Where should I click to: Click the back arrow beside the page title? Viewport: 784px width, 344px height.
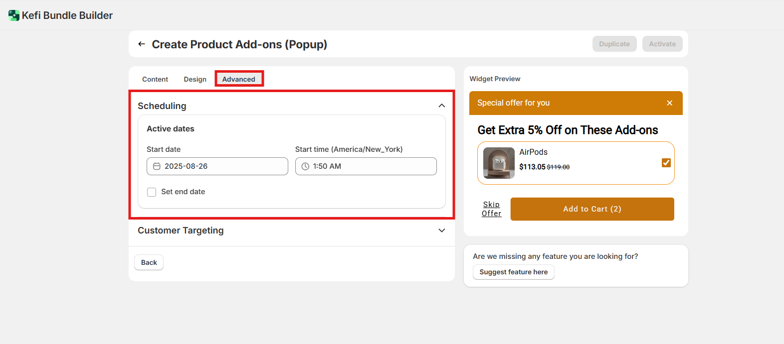(142, 44)
